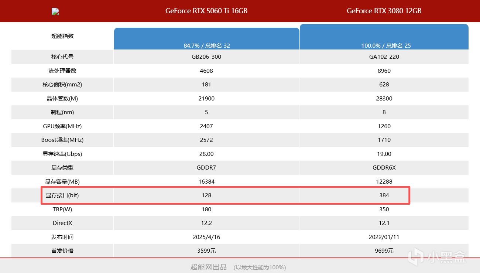This screenshot has height=273, width=480.
Task: Select the 2022/01/11 release date
Action: 384,237
